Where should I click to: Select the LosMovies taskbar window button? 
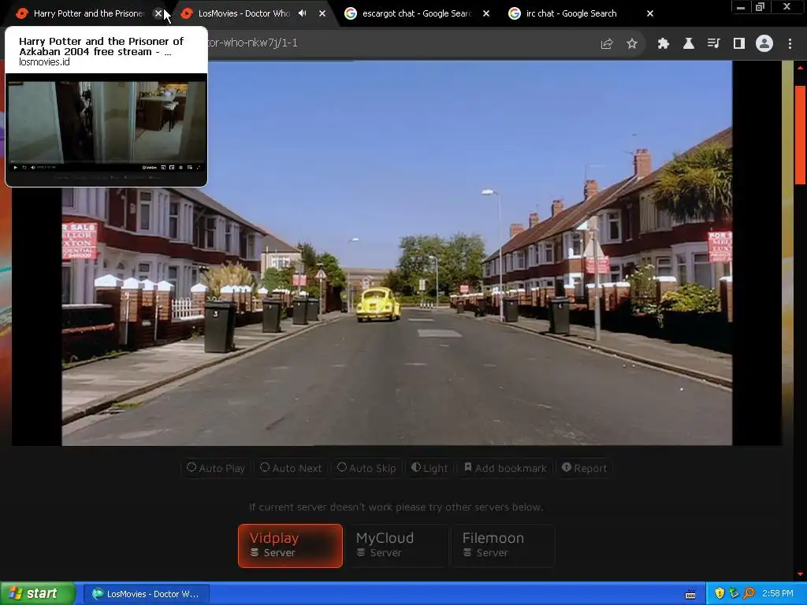(146, 594)
